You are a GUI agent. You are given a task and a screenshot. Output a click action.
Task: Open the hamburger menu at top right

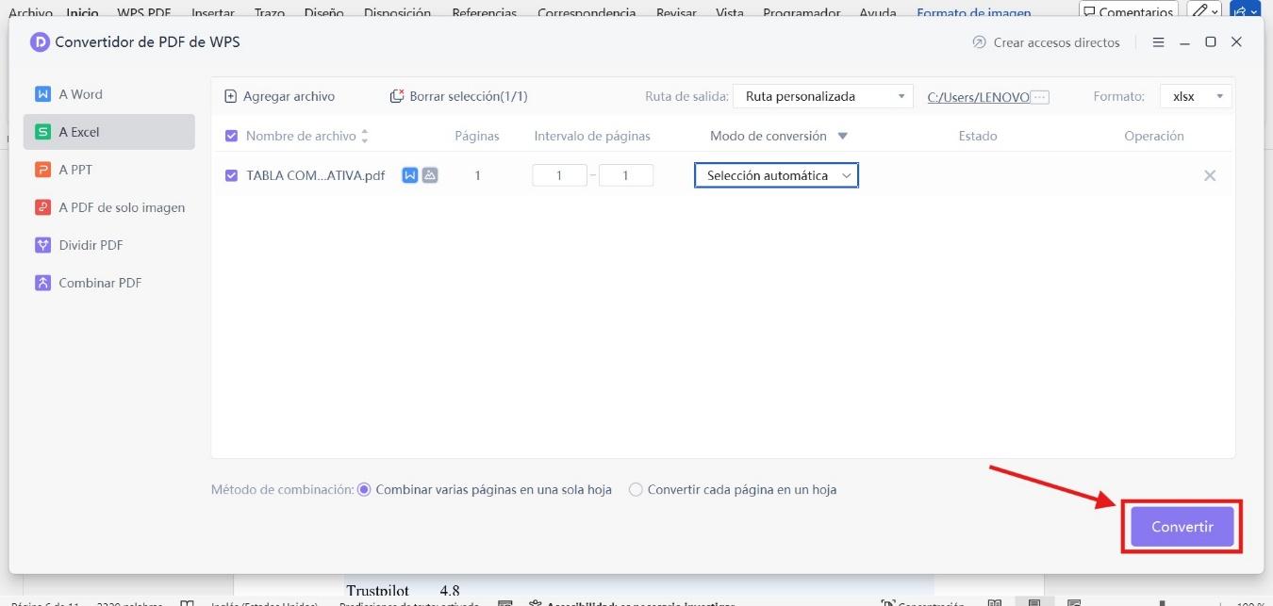pyautogui.click(x=1158, y=42)
